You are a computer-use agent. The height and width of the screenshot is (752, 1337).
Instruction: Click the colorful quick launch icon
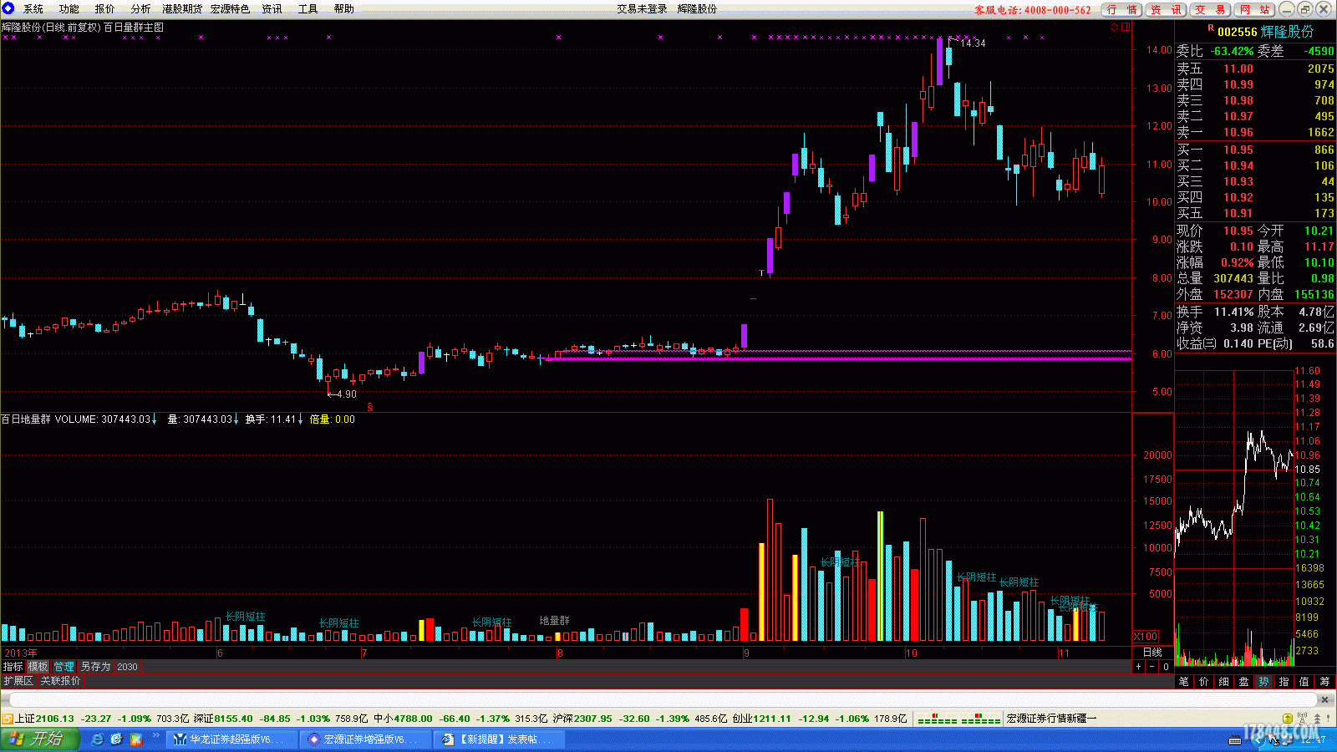tap(135, 739)
